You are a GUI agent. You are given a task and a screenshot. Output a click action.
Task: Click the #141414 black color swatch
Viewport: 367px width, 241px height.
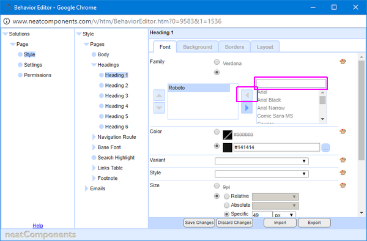coord(228,147)
